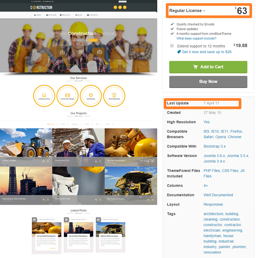256x258 pixels.
Task: Click the zoom icon on Worker Accessories
Action: tap(148, 162)
